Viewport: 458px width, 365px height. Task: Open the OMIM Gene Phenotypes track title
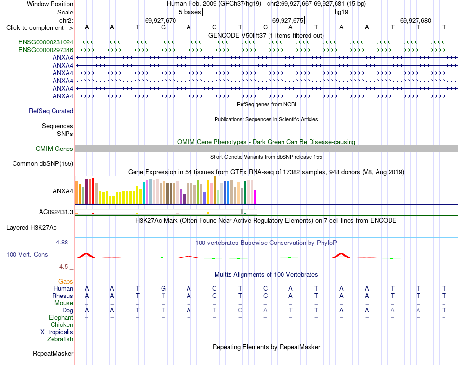[267, 142]
